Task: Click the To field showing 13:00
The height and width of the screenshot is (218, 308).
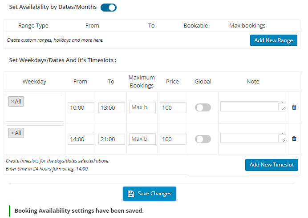Action: [111, 107]
